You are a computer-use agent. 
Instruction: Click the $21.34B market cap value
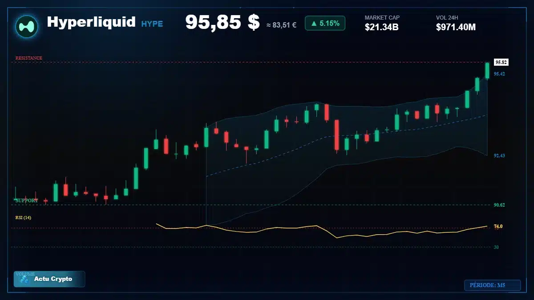pyautogui.click(x=382, y=27)
